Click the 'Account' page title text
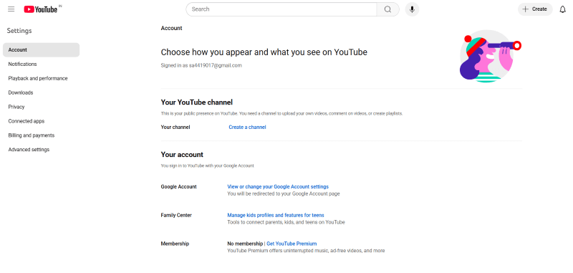The height and width of the screenshot is (273, 573). tap(171, 29)
